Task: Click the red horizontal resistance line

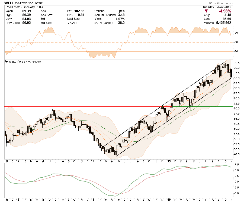Action: click(83, 107)
